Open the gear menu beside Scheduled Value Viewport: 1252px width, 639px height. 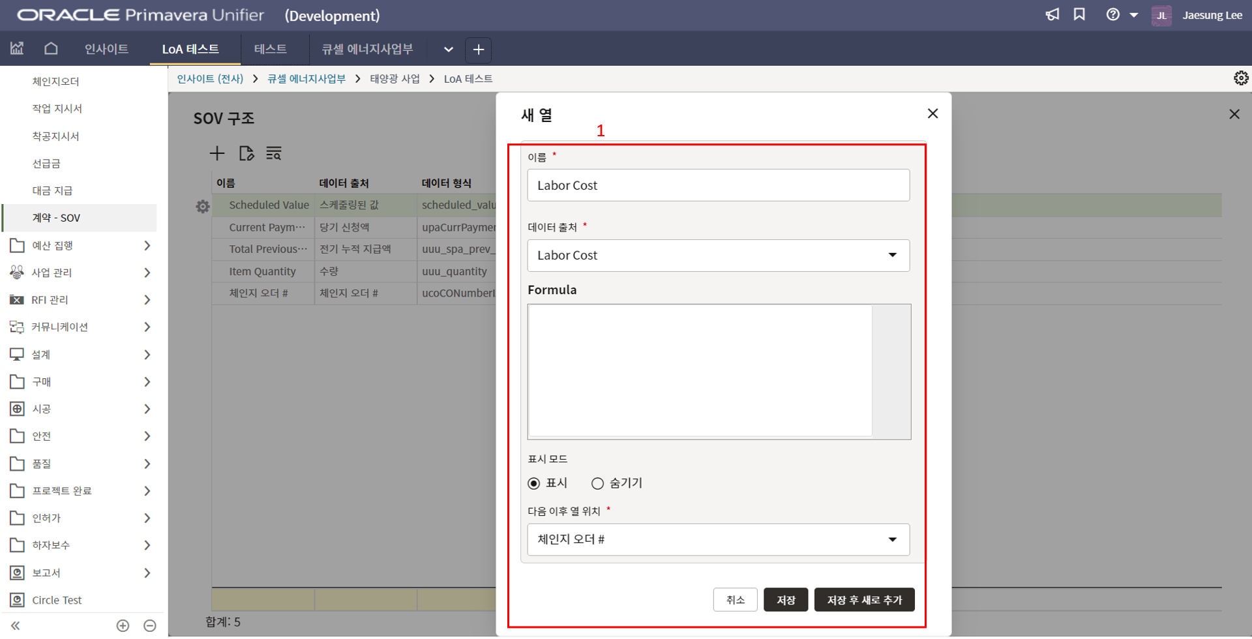tap(203, 206)
